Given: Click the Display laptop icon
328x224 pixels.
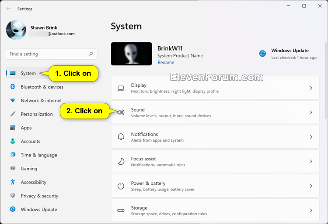Looking at the screenshot, I should [121, 88].
